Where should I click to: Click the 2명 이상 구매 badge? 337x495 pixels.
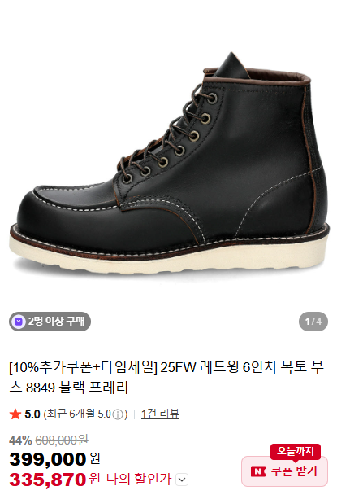[50, 322]
